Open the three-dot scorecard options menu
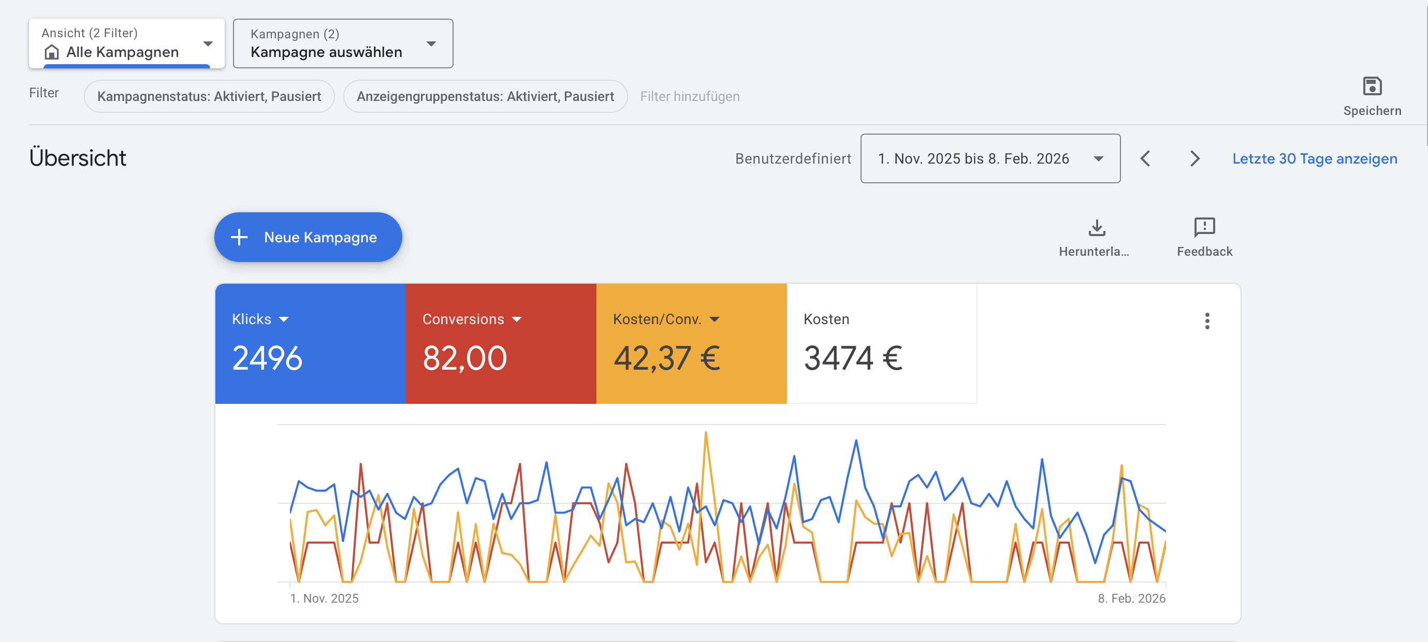The height and width of the screenshot is (642, 1428). click(1206, 321)
